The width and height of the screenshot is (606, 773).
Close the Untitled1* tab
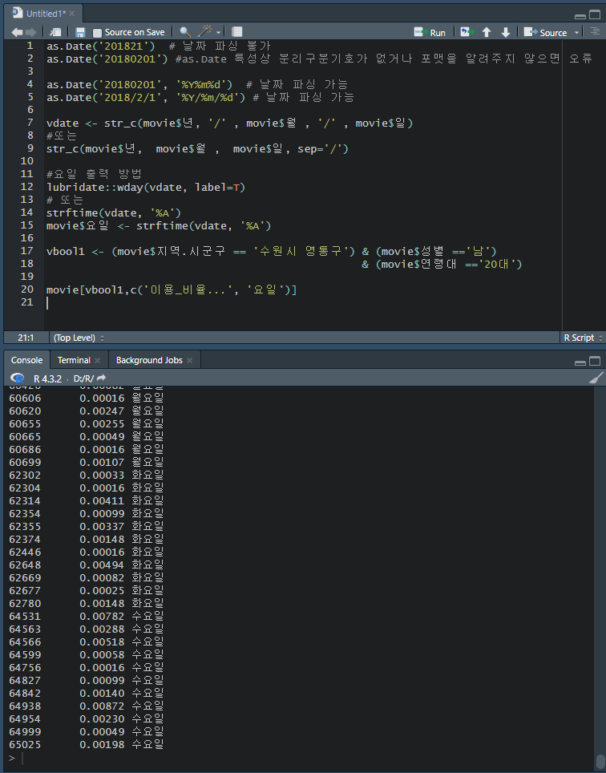[x=72, y=14]
